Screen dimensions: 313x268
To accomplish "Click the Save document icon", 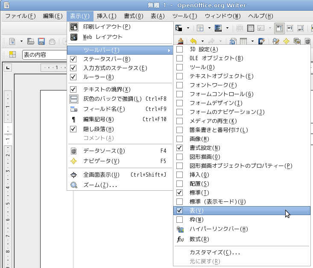I will coord(41,41).
